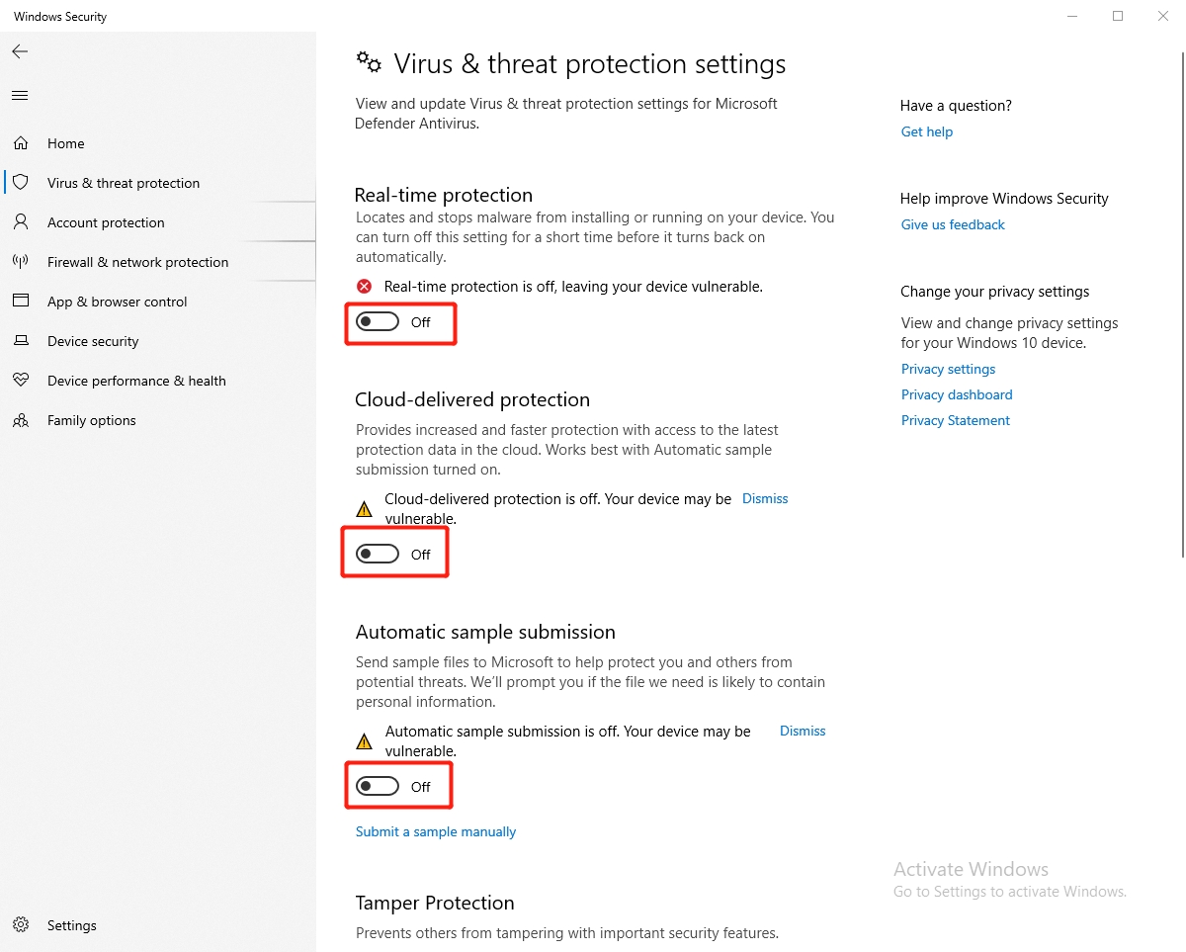Turn on the Real-time protection toggle
Viewport: 1186px width, 952px height.
coord(378,322)
